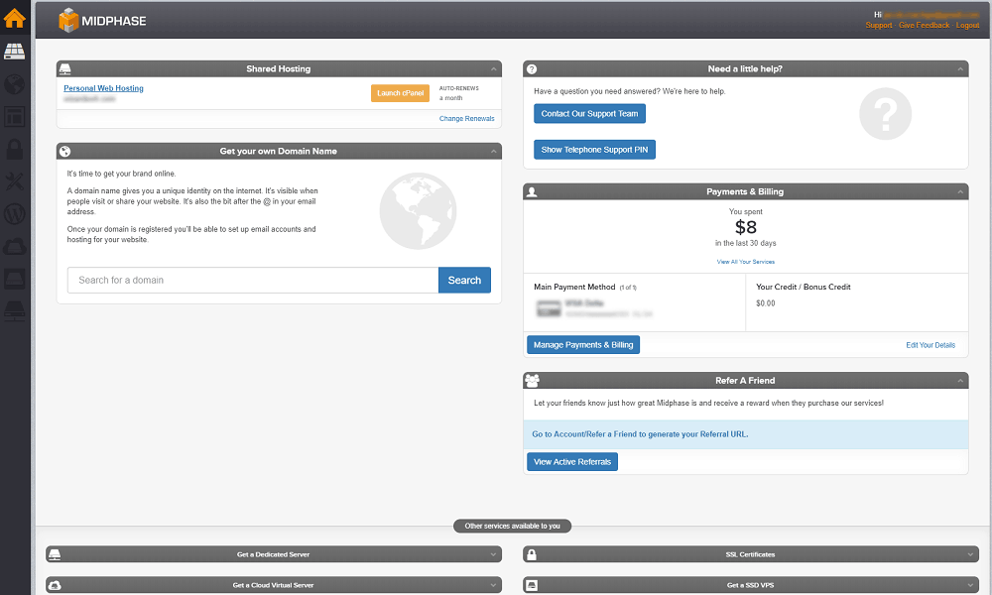This screenshot has height=595, width=992.
Task: Open the Edit Your Details link
Action: (930, 345)
